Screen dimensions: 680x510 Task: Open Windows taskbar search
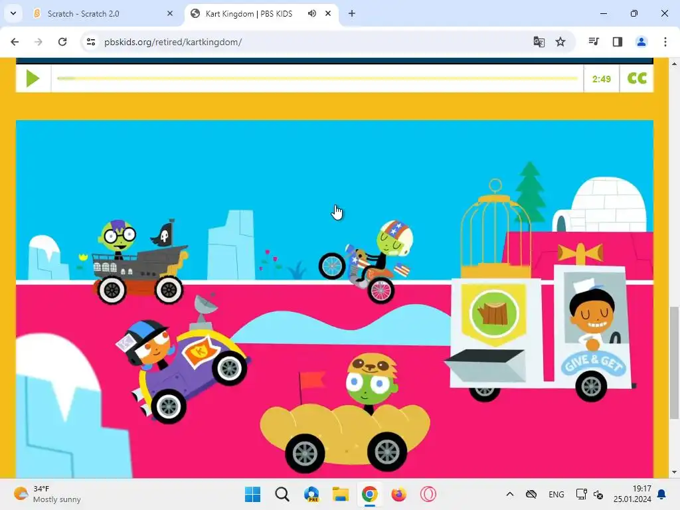pyautogui.click(x=282, y=494)
